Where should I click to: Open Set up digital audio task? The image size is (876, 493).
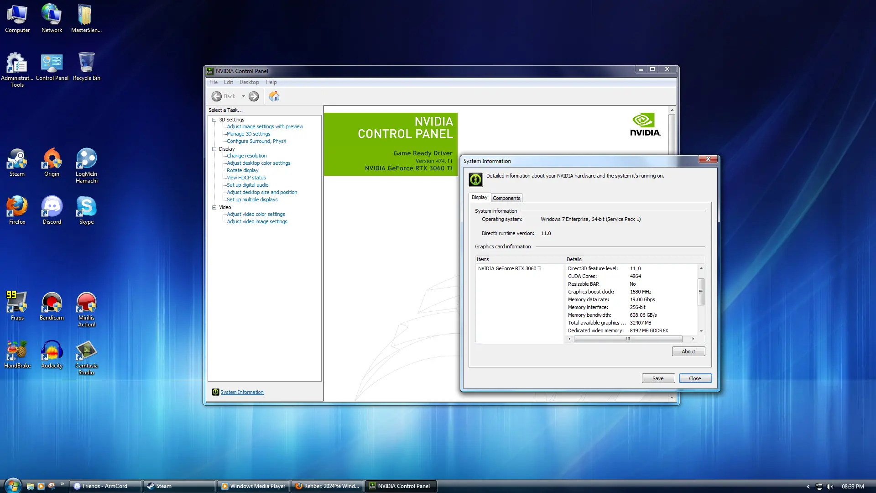pyautogui.click(x=248, y=185)
